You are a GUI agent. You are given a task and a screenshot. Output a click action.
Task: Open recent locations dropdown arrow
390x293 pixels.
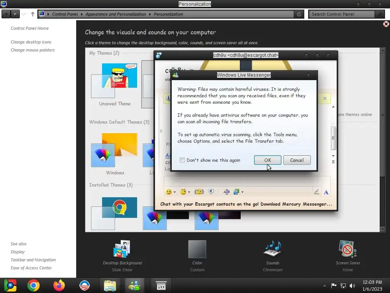24,14
